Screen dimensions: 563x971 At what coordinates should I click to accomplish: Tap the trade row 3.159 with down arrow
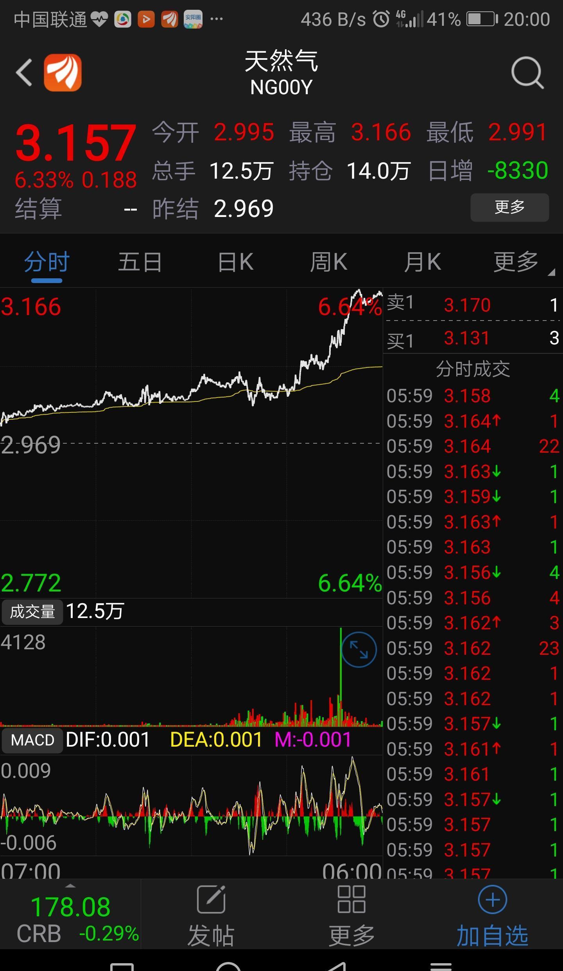click(x=473, y=497)
